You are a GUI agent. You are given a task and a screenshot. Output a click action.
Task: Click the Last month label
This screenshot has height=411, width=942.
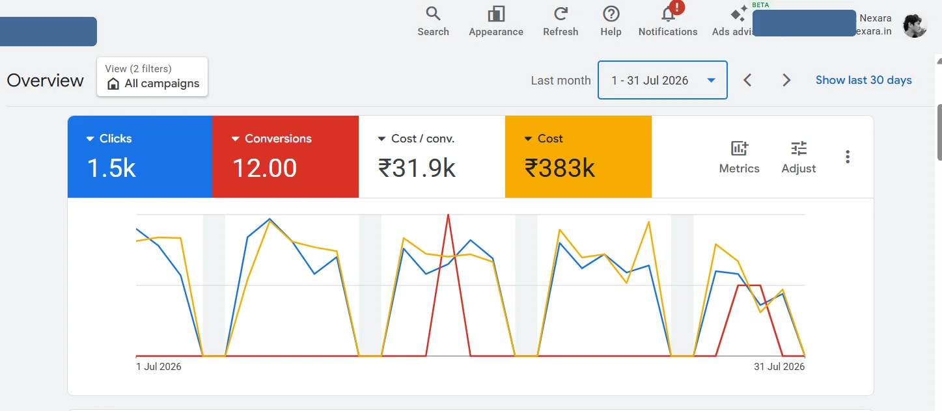(x=561, y=81)
